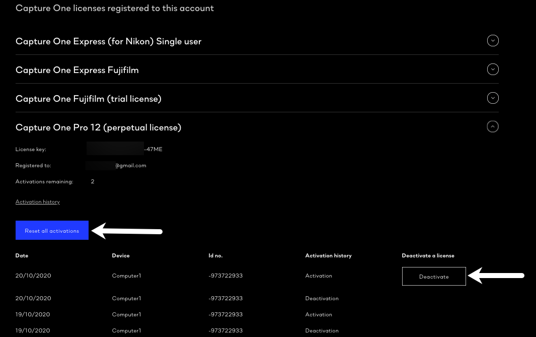536x337 pixels.
Task: Click Id -973722933 in the 19/10/2020 Deactivation row
Action: [225, 330]
